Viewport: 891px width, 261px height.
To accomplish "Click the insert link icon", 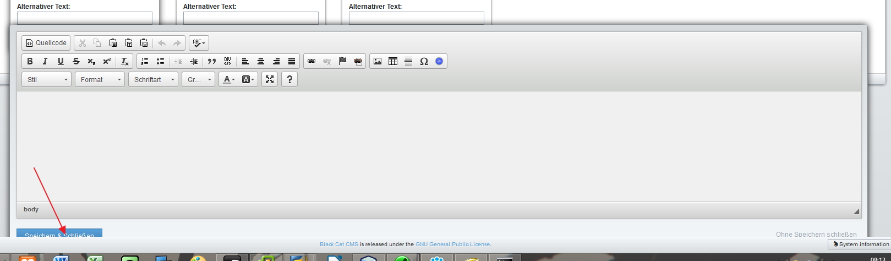I will pyautogui.click(x=311, y=61).
